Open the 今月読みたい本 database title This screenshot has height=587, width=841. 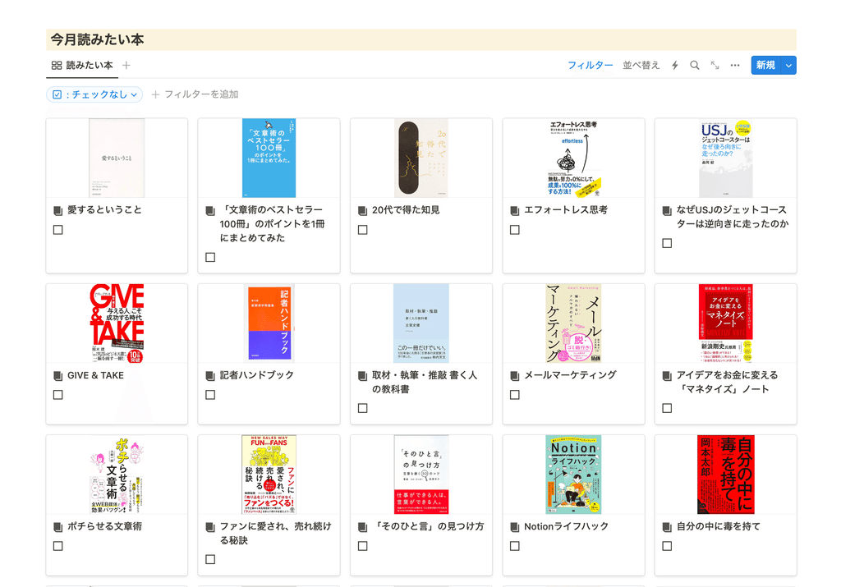point(97,39)
